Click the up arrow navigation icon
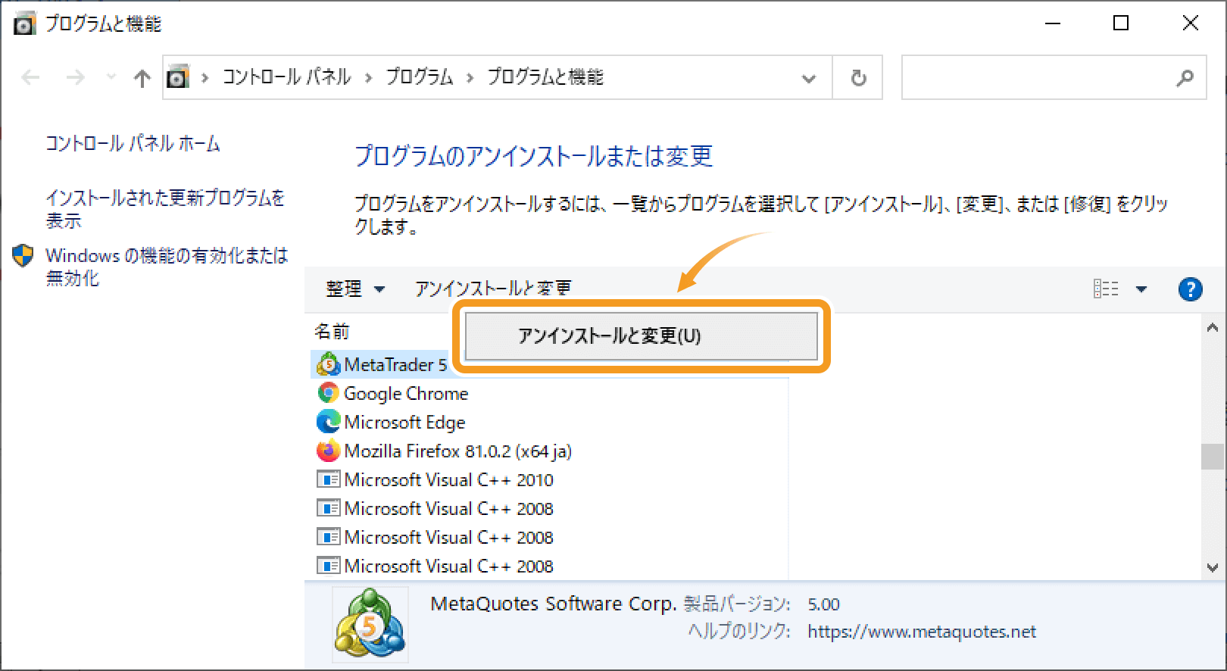1227x671 pixels. (x=142, y=78)
